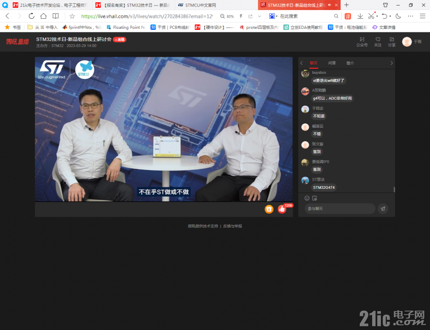Open protel四层板 bookmark
Viewport: 430px width, 330px height.
[x=259, y=27]
